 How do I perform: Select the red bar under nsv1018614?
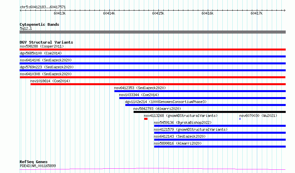pos(158,84)
